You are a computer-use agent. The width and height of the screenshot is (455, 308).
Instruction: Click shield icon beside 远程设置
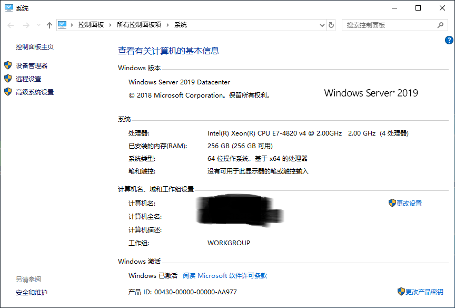[8, 78]
